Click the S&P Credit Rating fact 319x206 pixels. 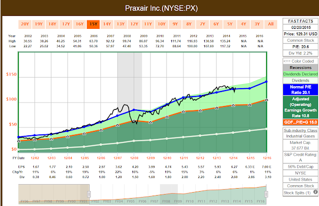pos(301,157)
